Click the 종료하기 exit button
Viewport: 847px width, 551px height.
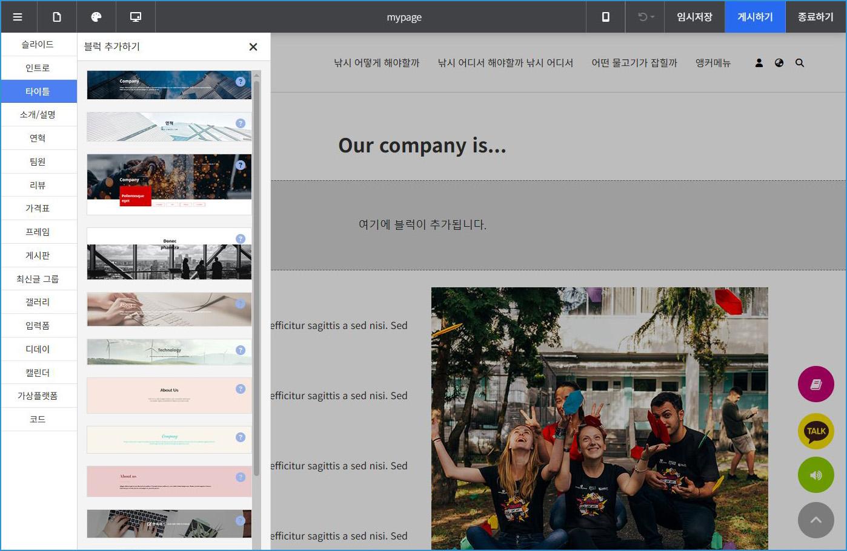pyautogui.click(x=815, y=17)
